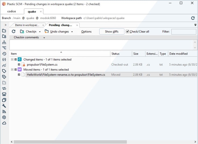Open the preferences wrench icon

coord(4,106)
